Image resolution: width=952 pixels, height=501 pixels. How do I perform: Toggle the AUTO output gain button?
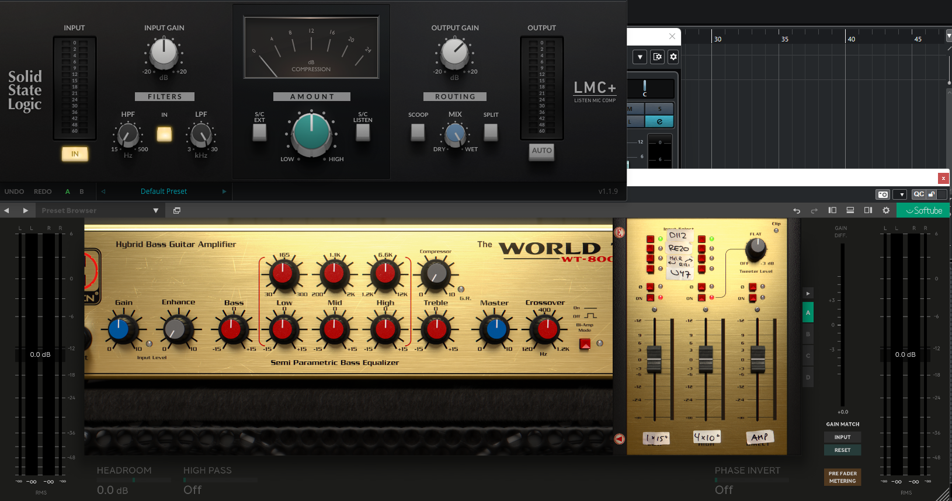[541, 151]
